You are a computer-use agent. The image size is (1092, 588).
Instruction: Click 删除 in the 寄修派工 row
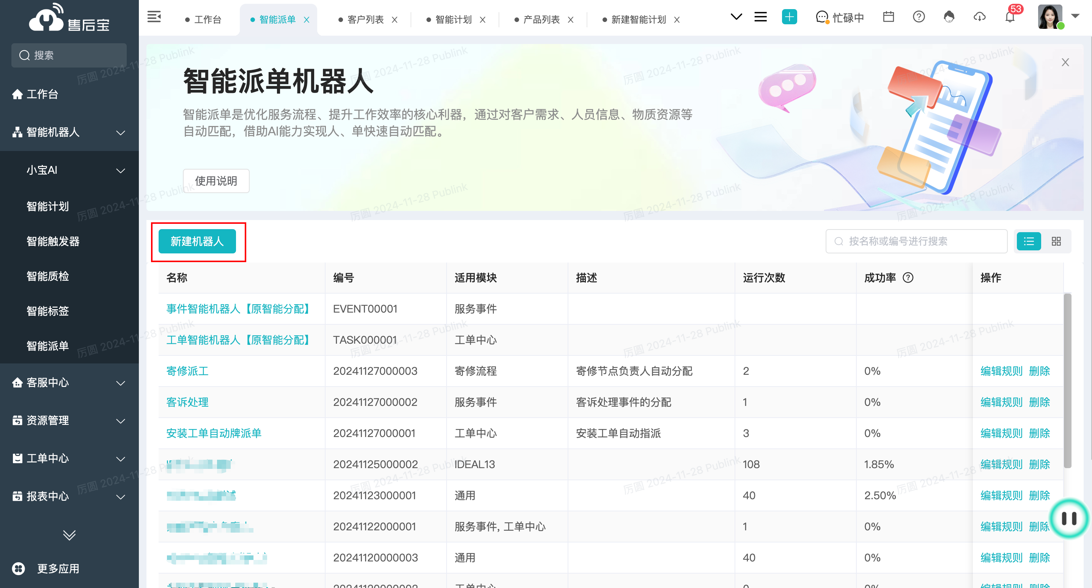(x=1039, y=371)
